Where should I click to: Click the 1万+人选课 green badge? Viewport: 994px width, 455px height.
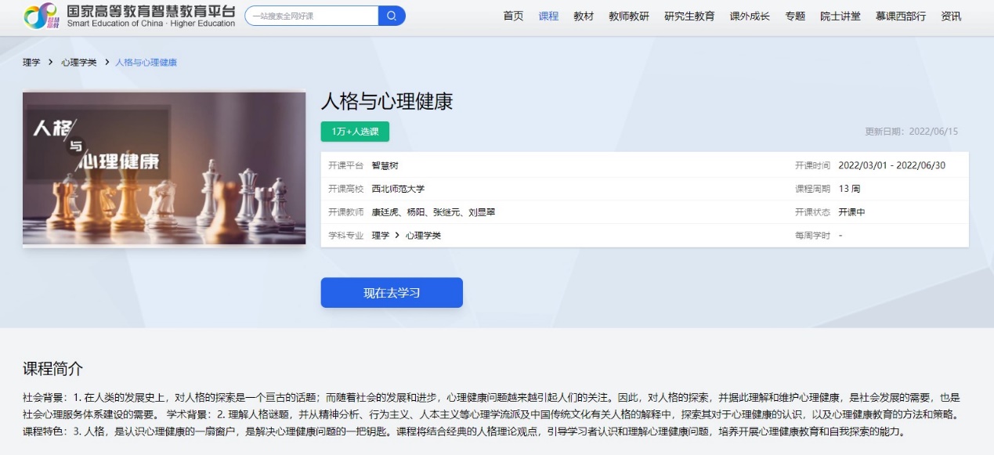click(x=355, y=132)
